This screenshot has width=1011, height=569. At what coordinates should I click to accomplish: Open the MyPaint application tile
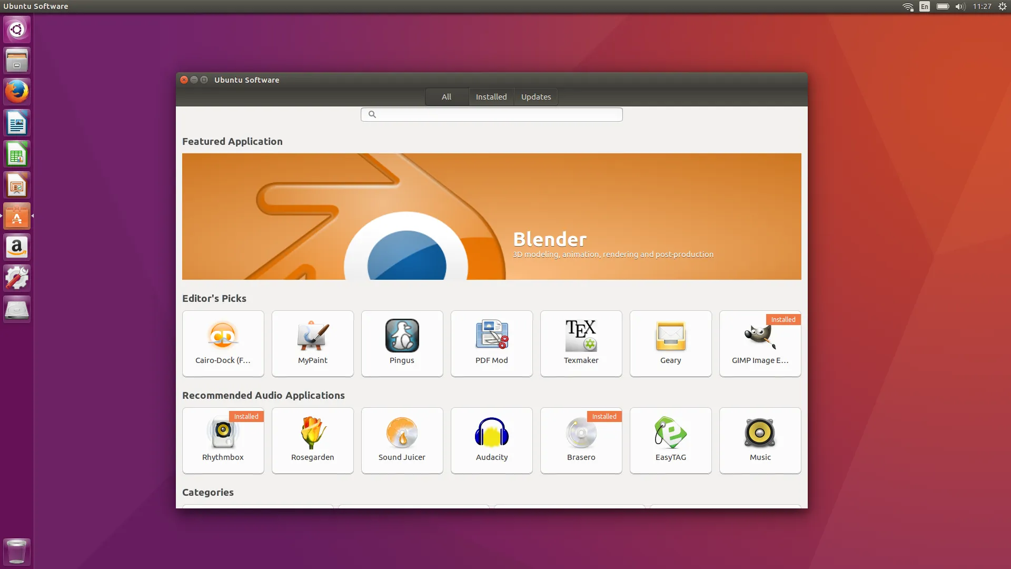(312, 343)
